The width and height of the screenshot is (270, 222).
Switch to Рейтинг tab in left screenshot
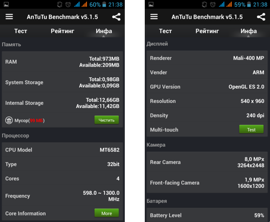point(62,31)
